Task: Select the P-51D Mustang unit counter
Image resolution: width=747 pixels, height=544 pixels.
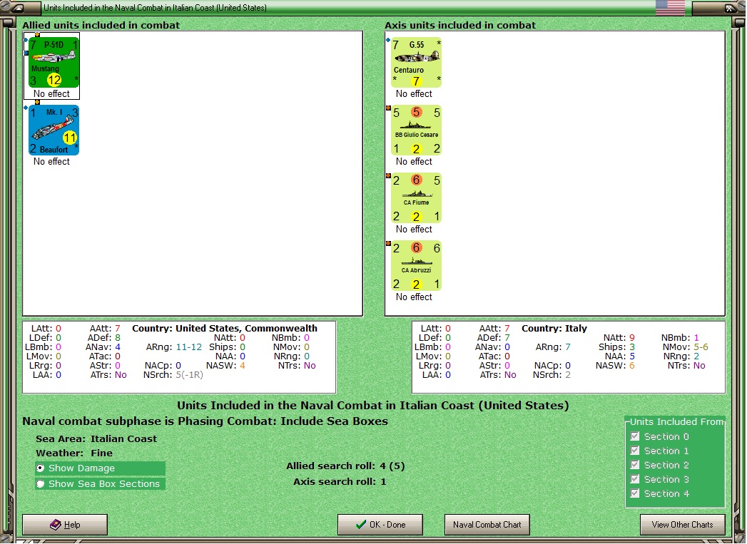Action: point(54,62)
